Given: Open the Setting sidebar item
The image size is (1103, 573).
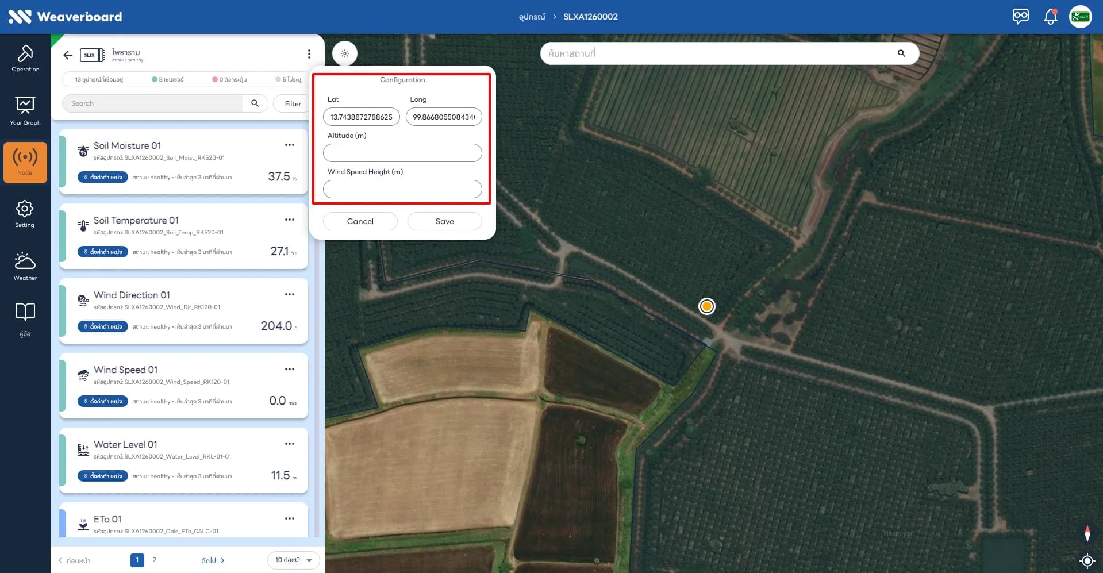Looking at the screenshot, I should [25, 214].
